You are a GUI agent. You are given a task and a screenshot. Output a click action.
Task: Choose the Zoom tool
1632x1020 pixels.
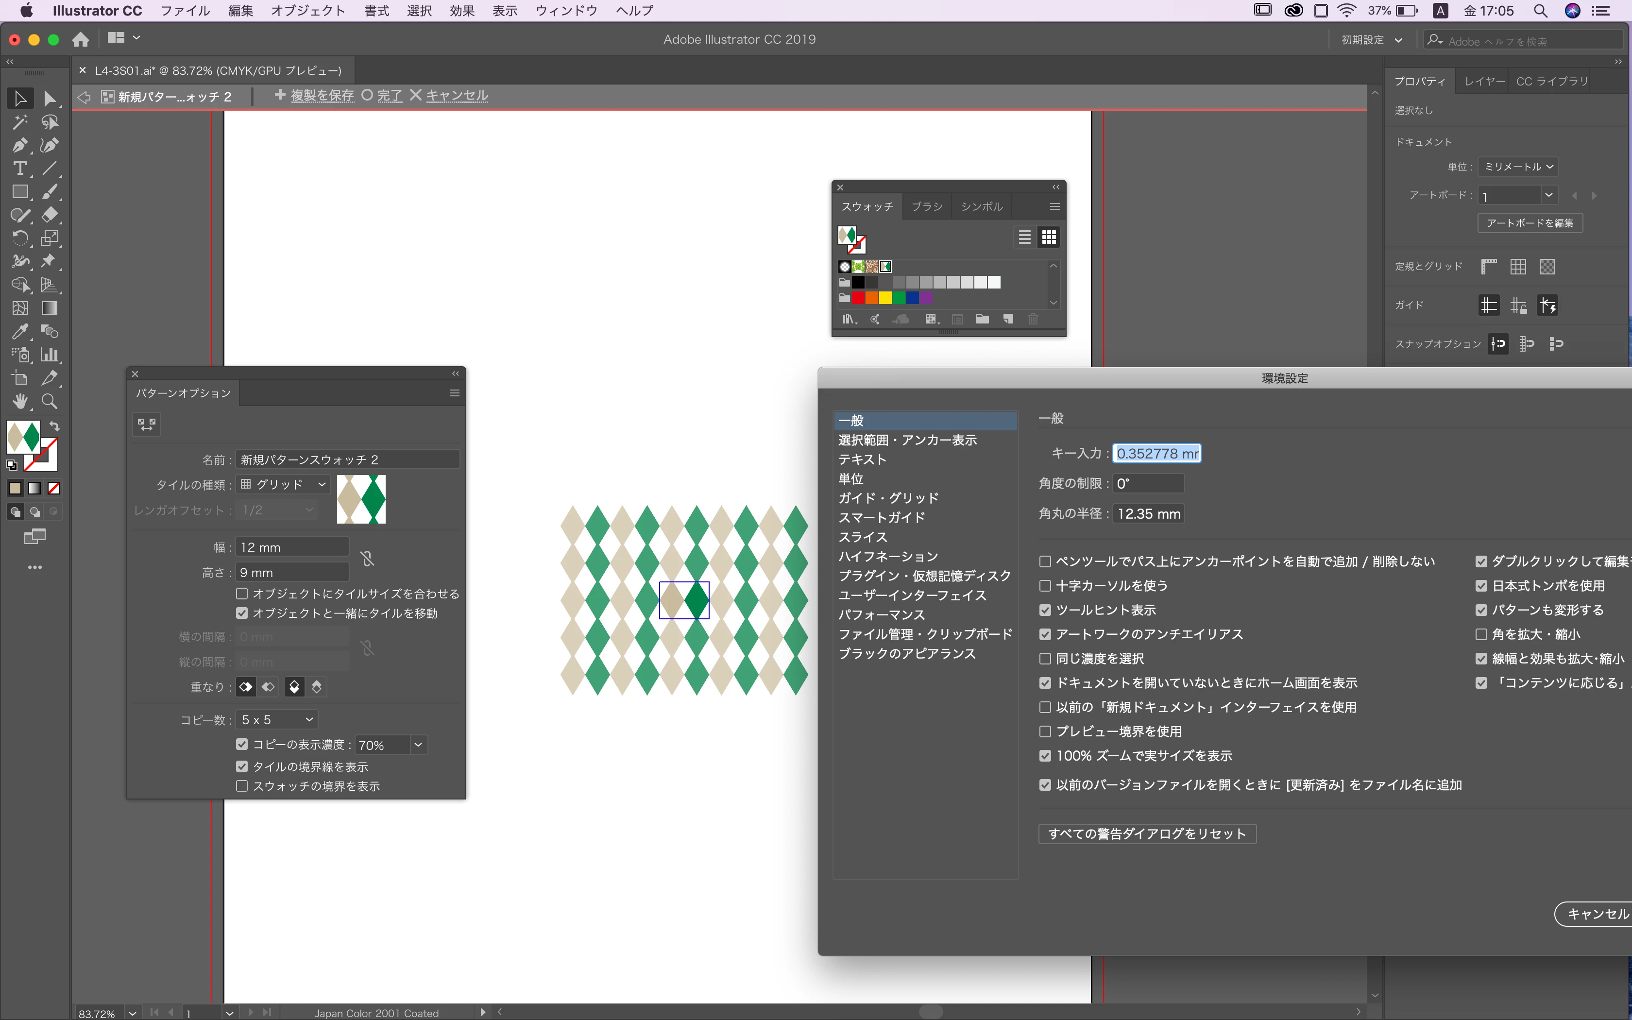coord(49,402)
